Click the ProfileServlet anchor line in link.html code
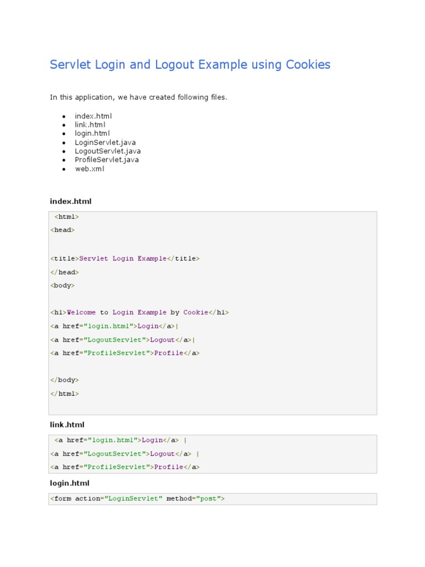The image size is (425, 567). [125, 467]
